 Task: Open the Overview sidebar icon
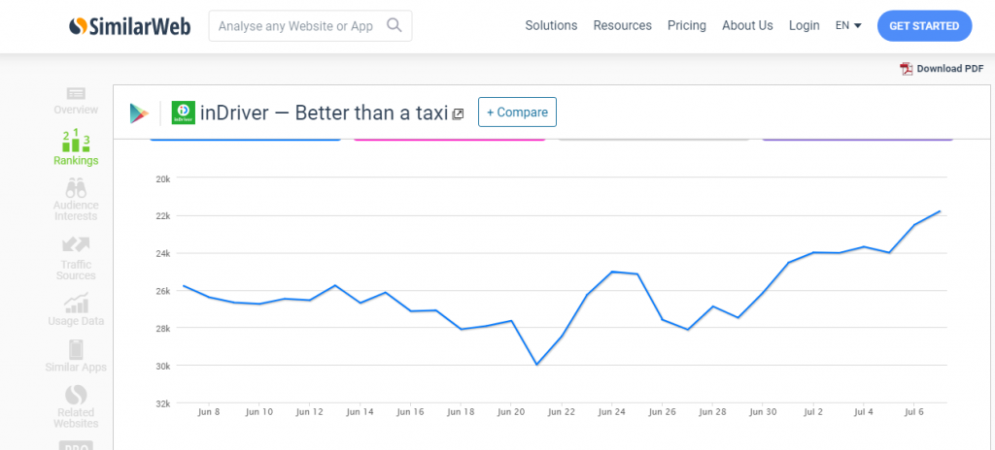pos(76,93)
